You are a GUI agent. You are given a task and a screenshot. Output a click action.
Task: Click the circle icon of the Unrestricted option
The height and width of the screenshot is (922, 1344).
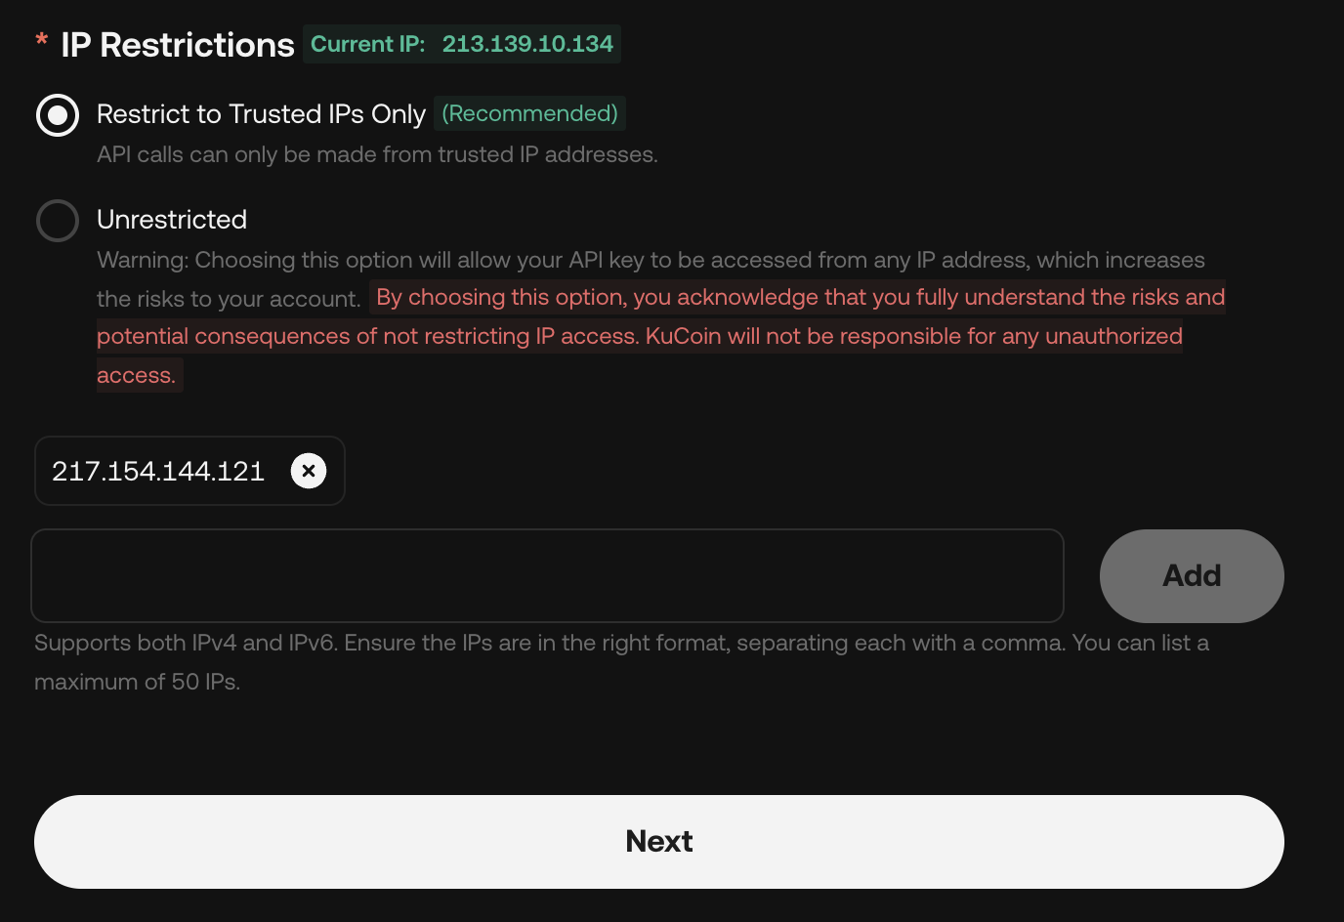point(57,220)
